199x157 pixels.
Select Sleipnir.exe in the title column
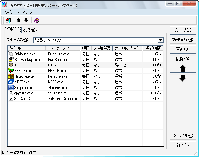(24, 88)
